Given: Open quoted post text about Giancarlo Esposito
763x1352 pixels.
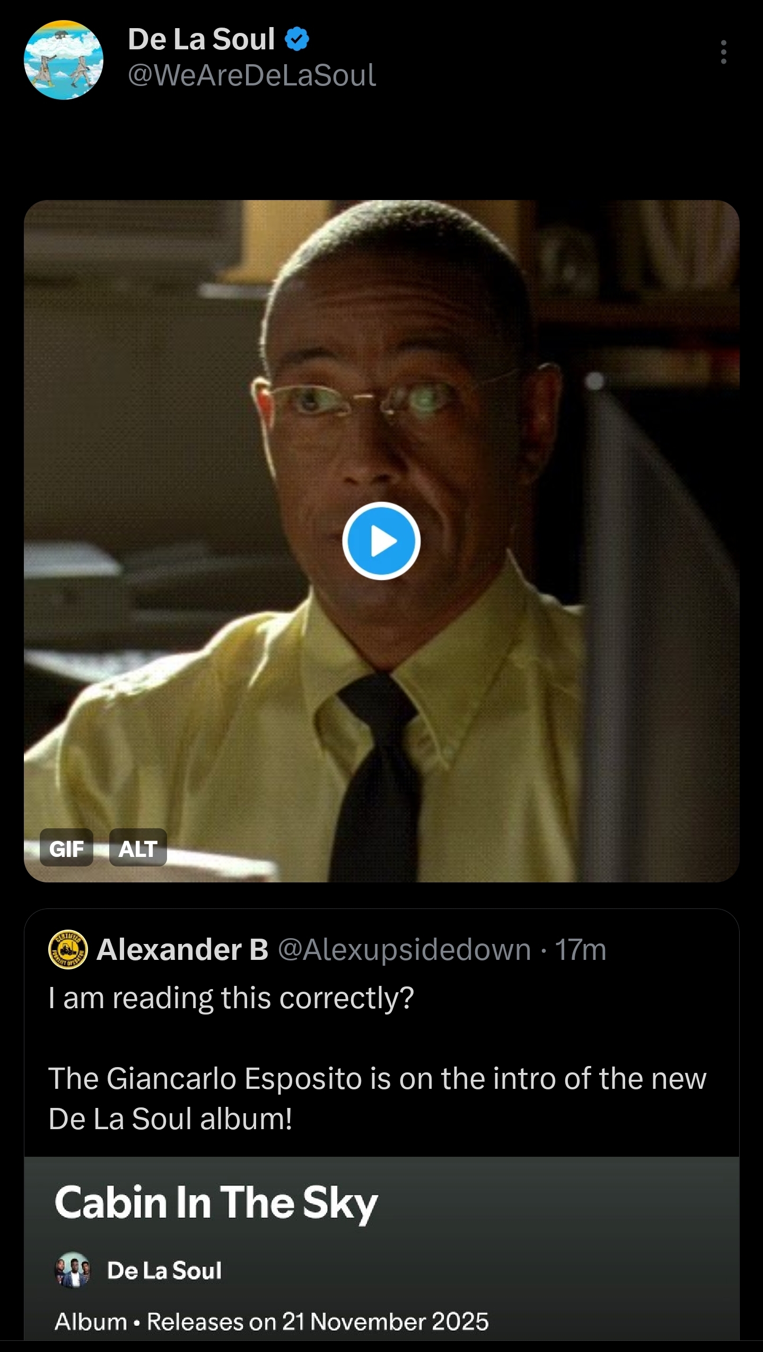Looking at the screenshot, I should (377, 1098).
